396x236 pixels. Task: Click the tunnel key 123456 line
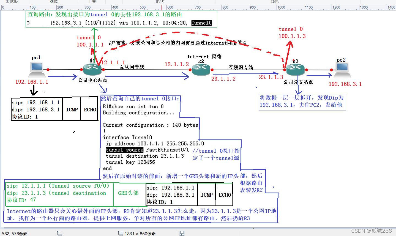(x=130, y=162)
